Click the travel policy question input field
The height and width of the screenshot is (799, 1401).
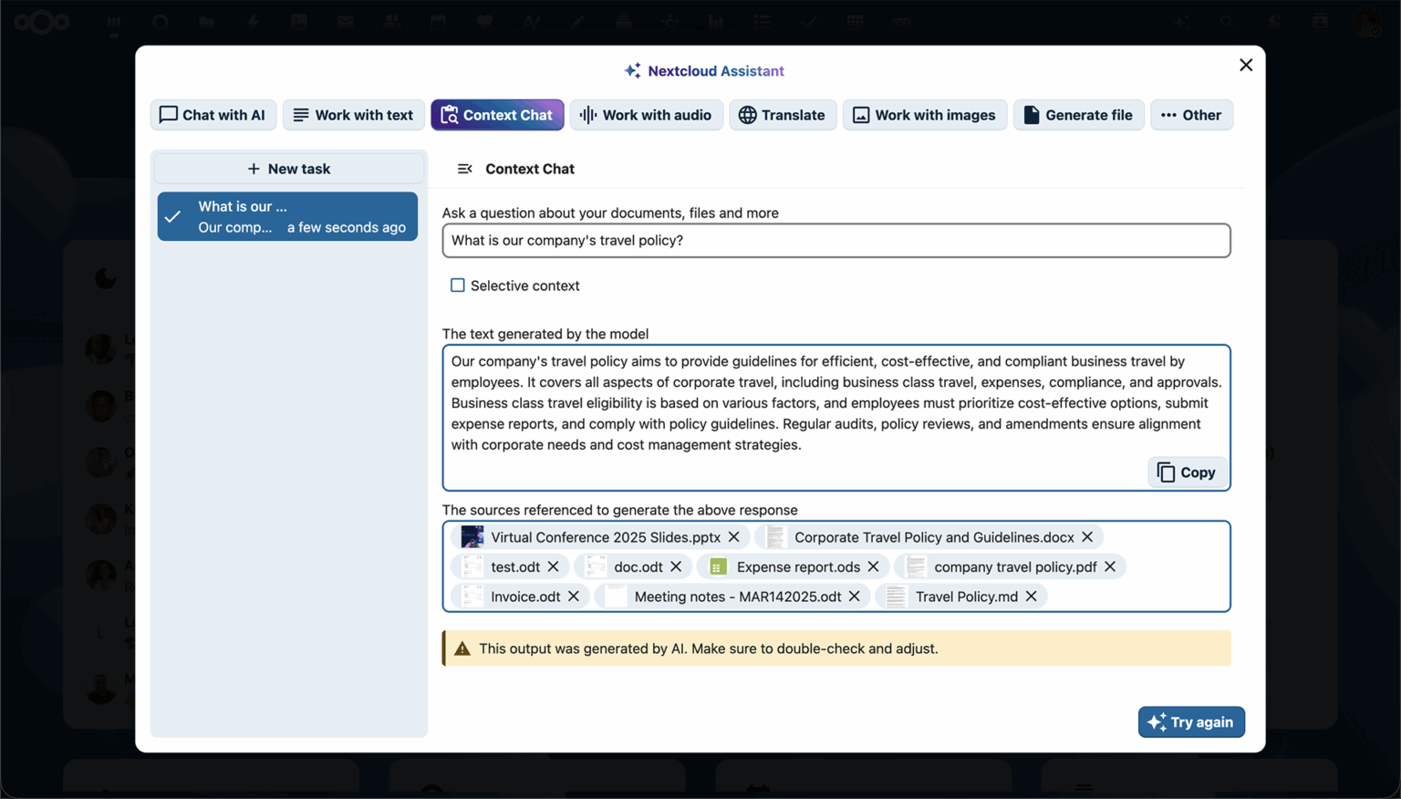(x=835, y=241)
